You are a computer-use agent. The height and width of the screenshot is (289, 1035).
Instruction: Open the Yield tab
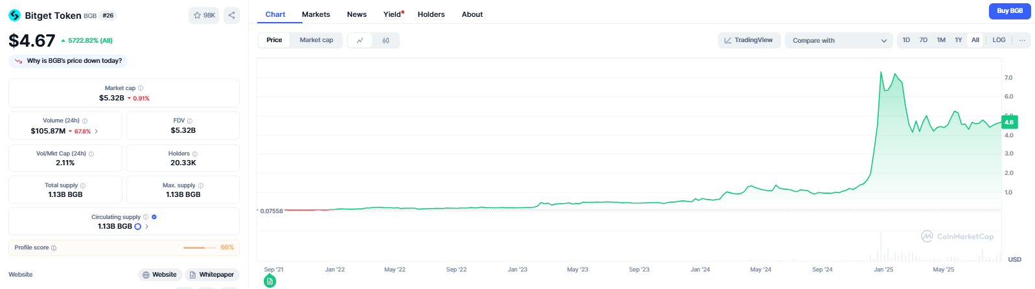click(x=393, y=14)
